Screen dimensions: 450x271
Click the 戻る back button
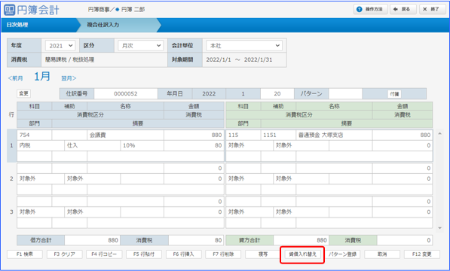pos(403,9)
